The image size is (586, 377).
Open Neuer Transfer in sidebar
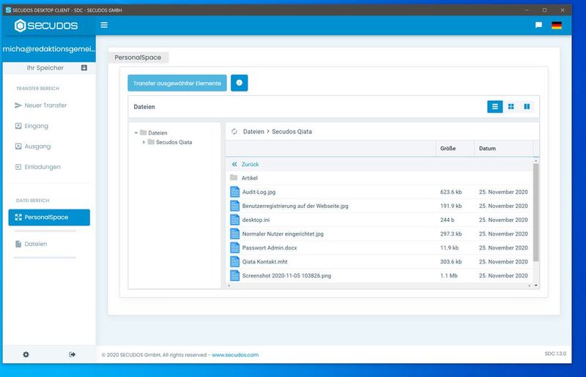click(x=40, y=105)
